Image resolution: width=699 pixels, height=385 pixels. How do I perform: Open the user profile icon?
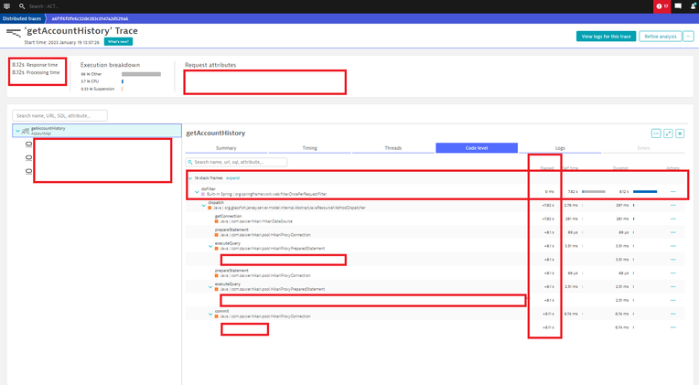click(x=693, y=6)
